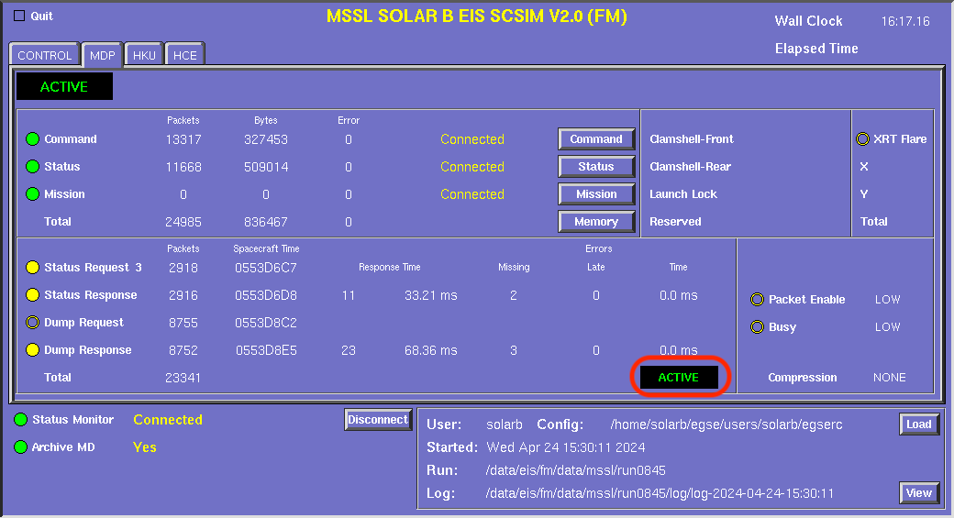Click the yellow Status Response indicator
954x518 pixels.
32,295
